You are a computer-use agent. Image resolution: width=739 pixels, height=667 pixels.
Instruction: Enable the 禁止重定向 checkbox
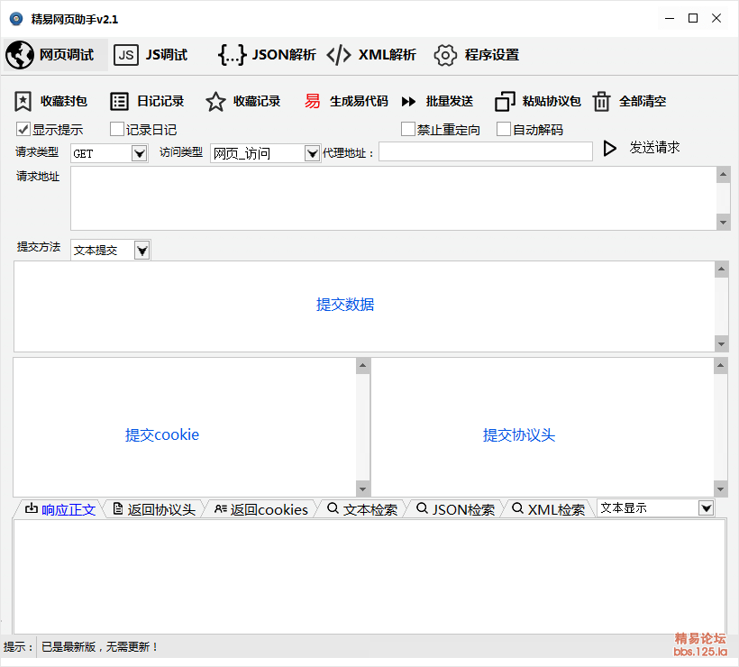pyautogui.click(x=407, y=129)
